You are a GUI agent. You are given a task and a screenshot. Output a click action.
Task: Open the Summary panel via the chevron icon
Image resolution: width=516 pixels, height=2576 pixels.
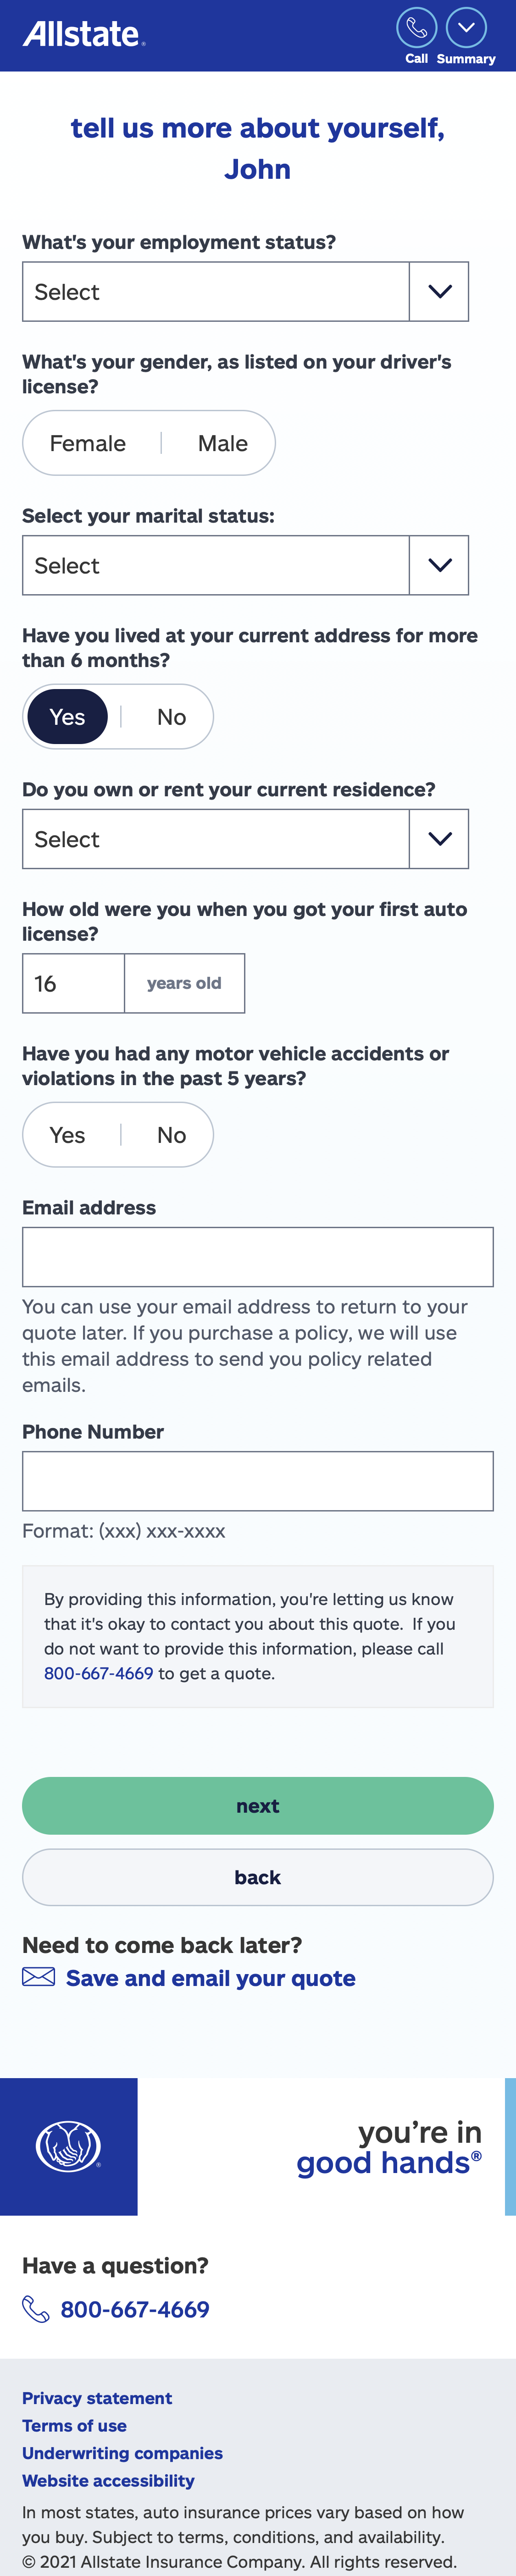point(465,28)
